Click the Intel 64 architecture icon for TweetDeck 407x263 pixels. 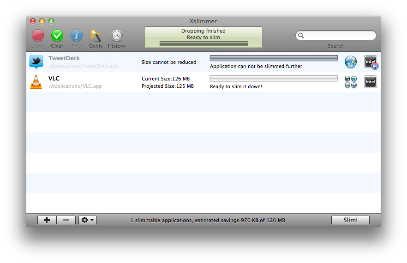[x=371, y=62]
